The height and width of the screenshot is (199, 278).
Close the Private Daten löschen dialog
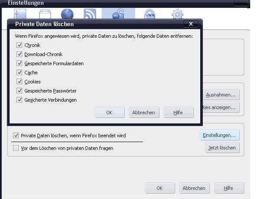point(191,24)
